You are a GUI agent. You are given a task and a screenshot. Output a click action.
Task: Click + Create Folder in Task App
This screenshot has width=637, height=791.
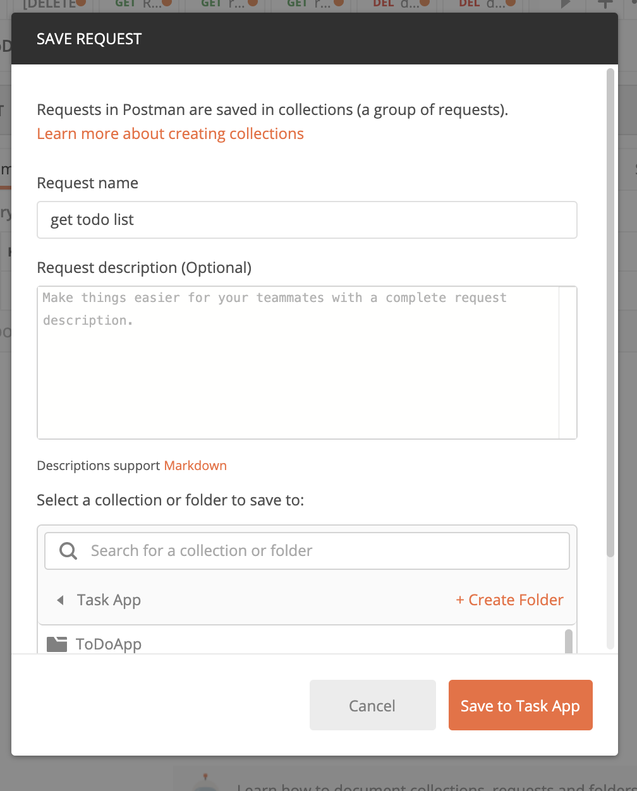pyautogui.click(x=509, y=600)
